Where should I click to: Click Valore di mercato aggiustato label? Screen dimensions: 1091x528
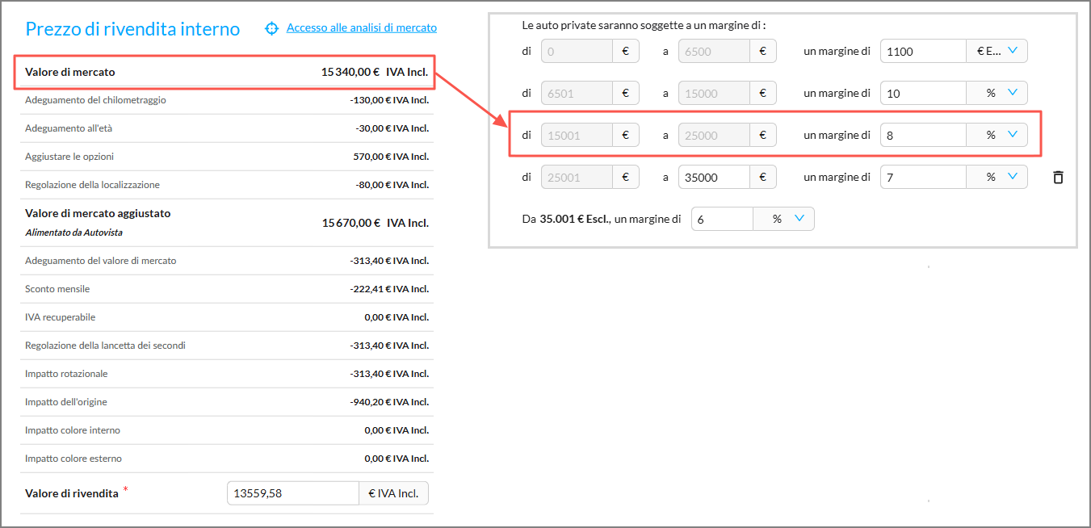(98, 214)
